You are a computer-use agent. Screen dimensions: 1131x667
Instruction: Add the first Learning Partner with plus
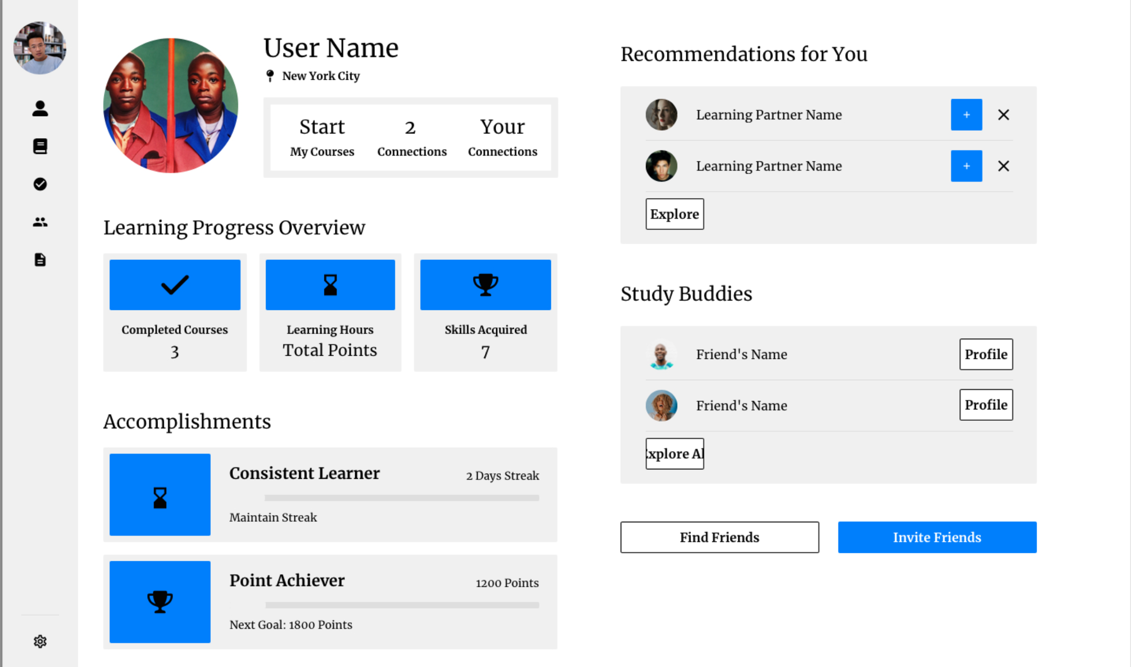[966, 115]
